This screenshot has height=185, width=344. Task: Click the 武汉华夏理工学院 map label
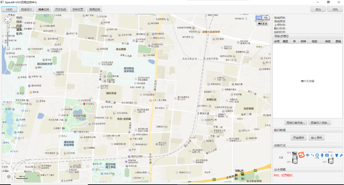click(110, 166)
